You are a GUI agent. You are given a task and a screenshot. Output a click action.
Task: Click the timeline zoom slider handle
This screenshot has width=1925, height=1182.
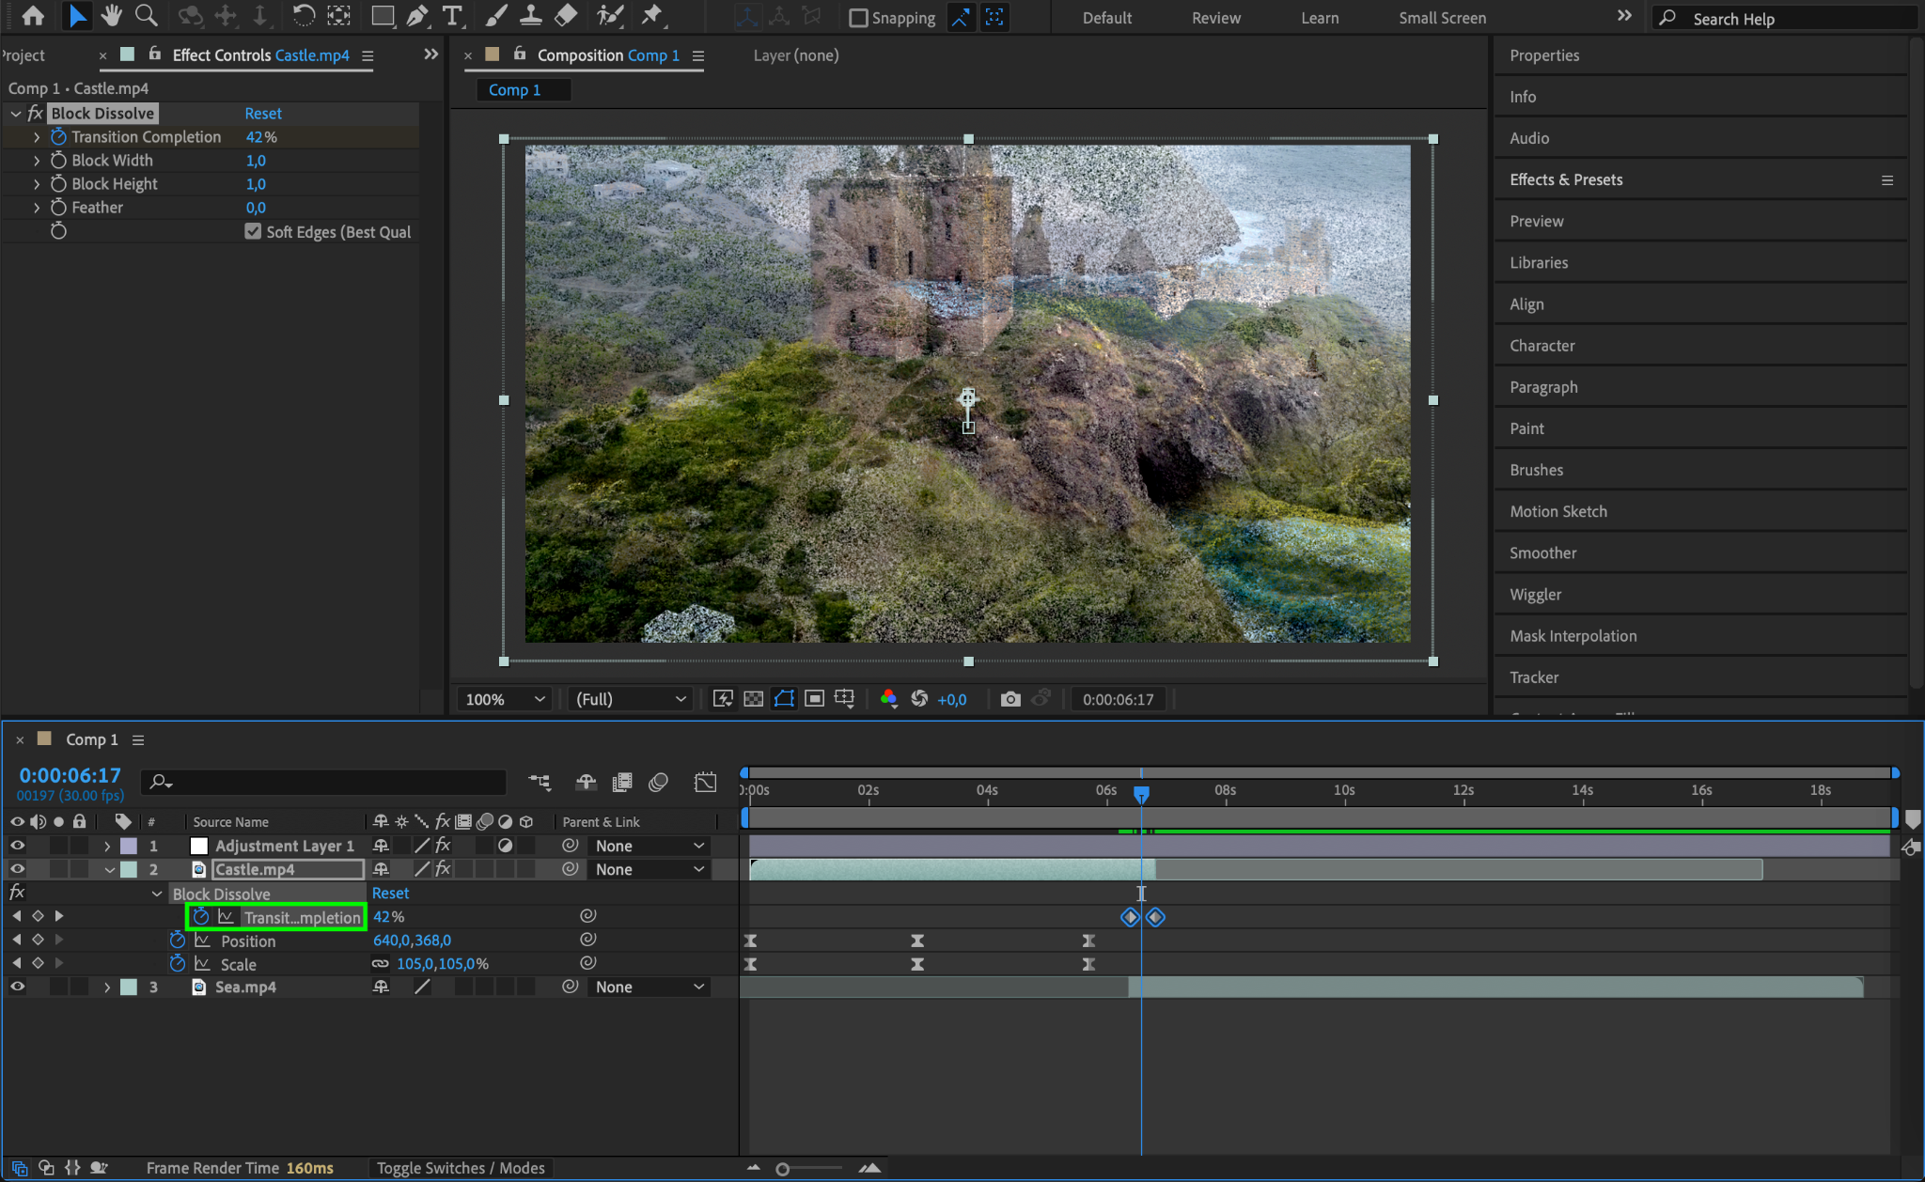click(782, 1169)
